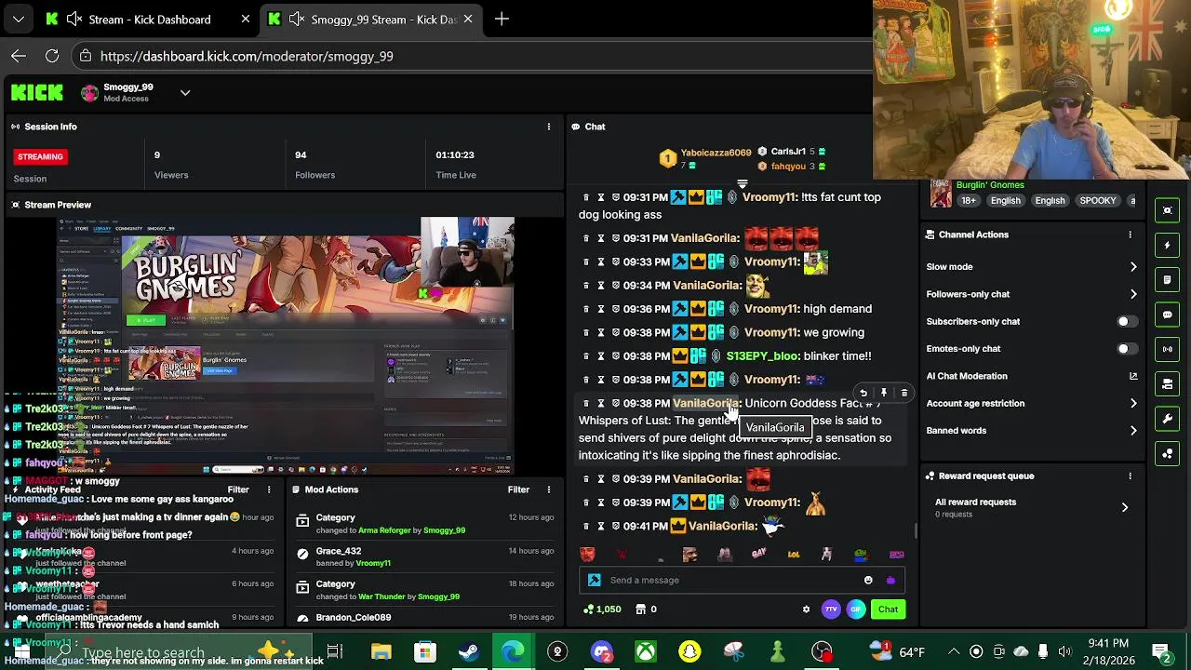The image size is (1191, 670).
Task: Select the 18+ stream tag
Action: click(x=968, y=200)
